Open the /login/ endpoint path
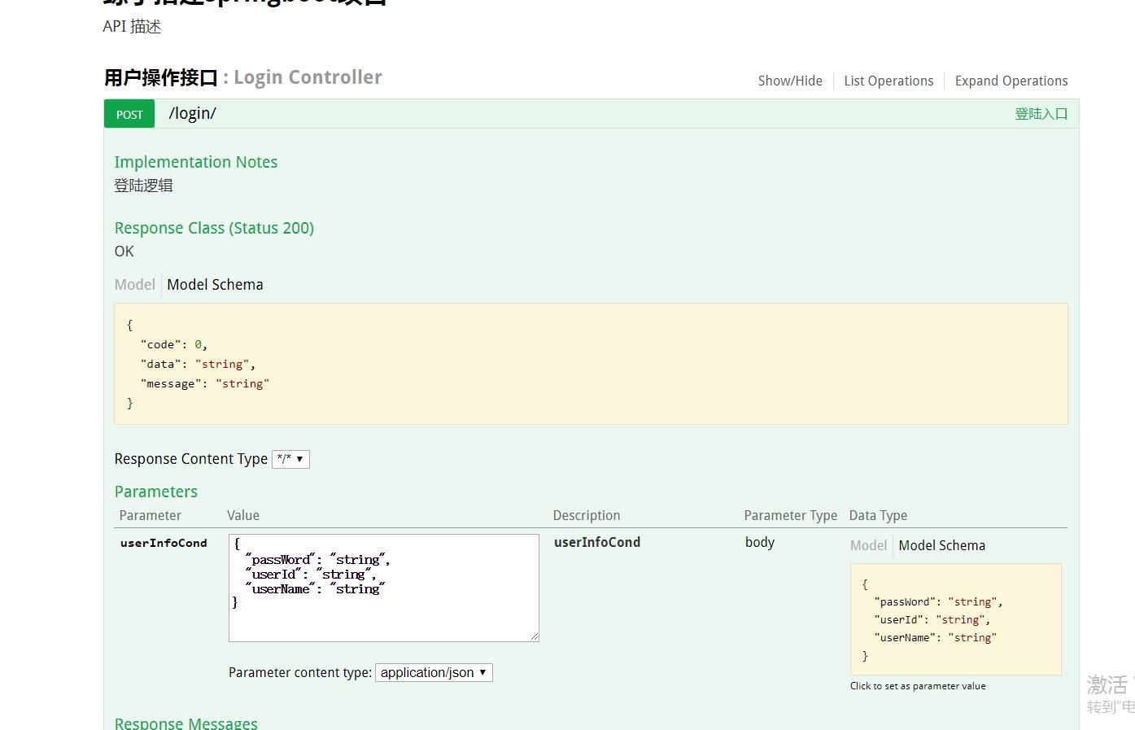 [193, 114]
